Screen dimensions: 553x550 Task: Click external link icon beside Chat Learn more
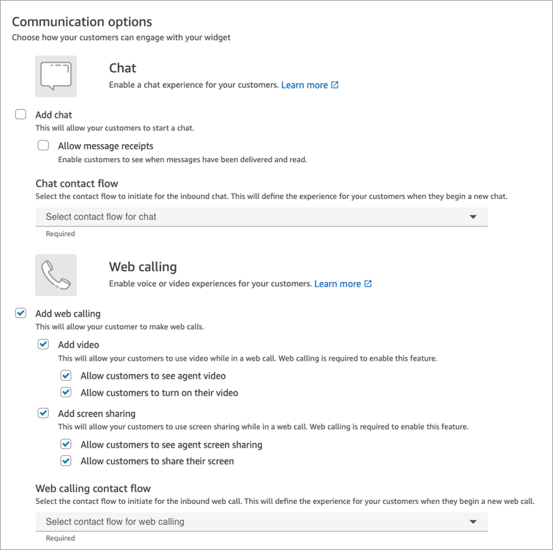(x=335, y=85)
